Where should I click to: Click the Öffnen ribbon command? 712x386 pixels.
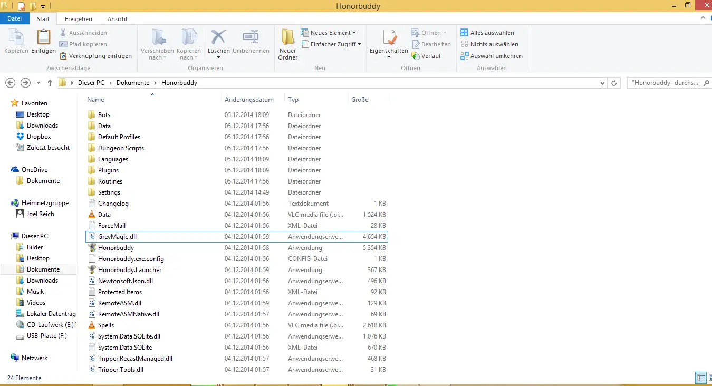click(429, 33)
